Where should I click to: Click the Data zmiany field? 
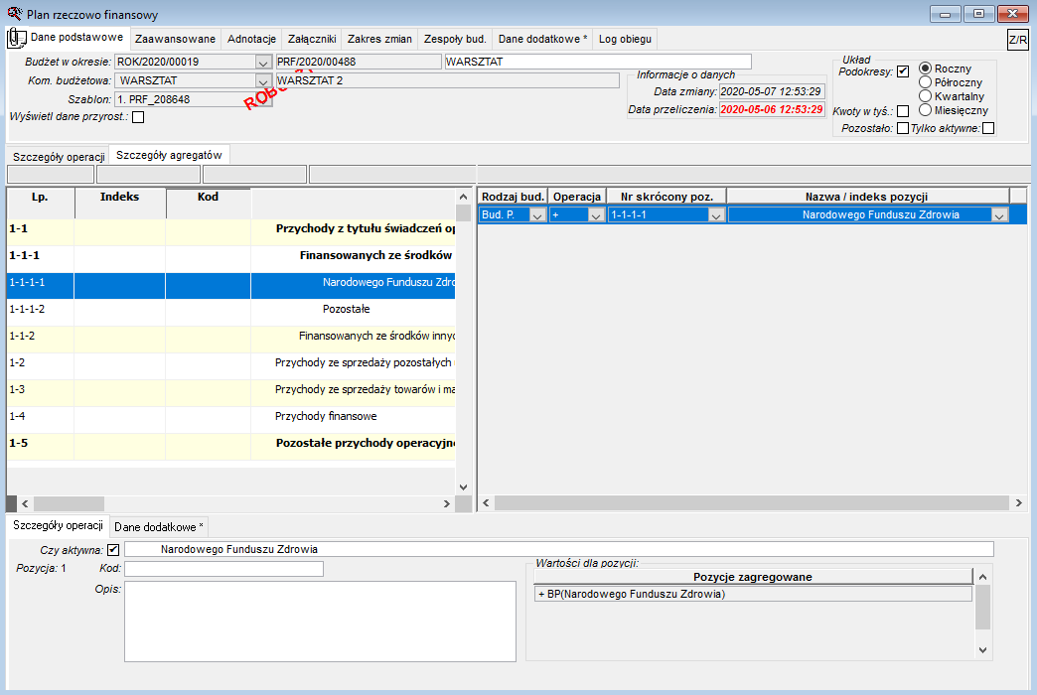772,91
